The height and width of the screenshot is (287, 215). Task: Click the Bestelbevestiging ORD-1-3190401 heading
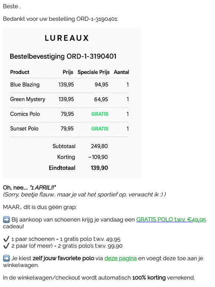(63, 56)
